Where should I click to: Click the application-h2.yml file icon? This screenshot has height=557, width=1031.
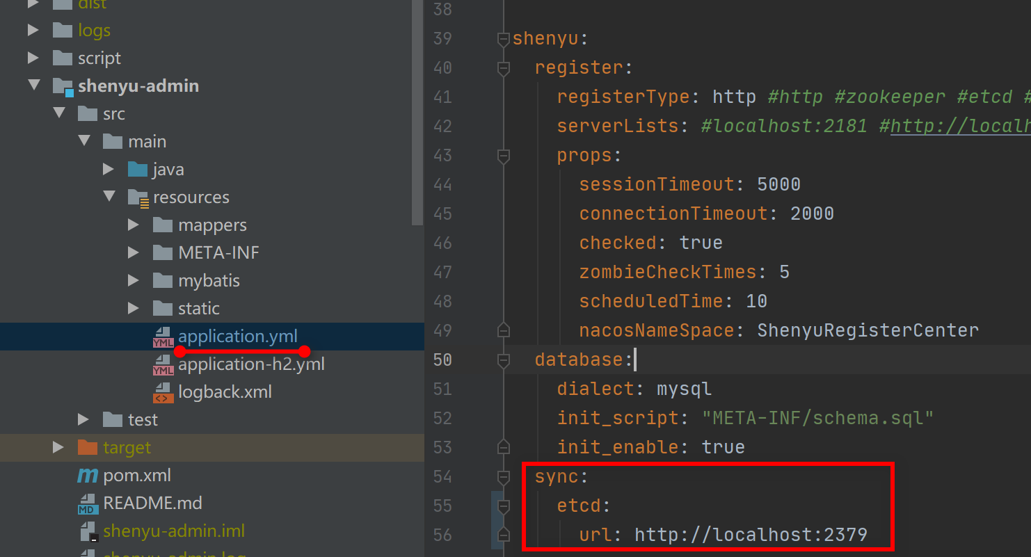point(163,365)
